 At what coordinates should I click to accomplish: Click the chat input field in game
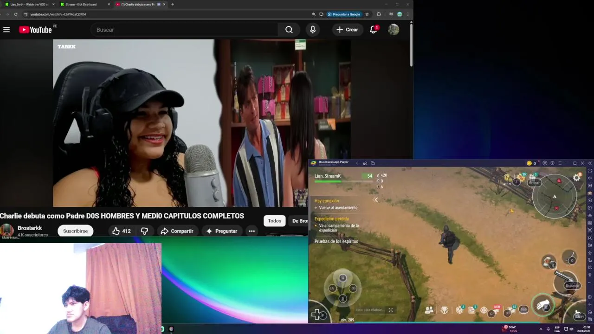(x=370, y=310)
